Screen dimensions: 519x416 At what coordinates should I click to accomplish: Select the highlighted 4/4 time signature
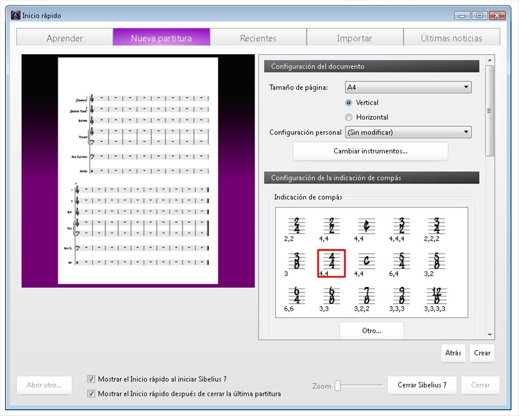point(332,263)
